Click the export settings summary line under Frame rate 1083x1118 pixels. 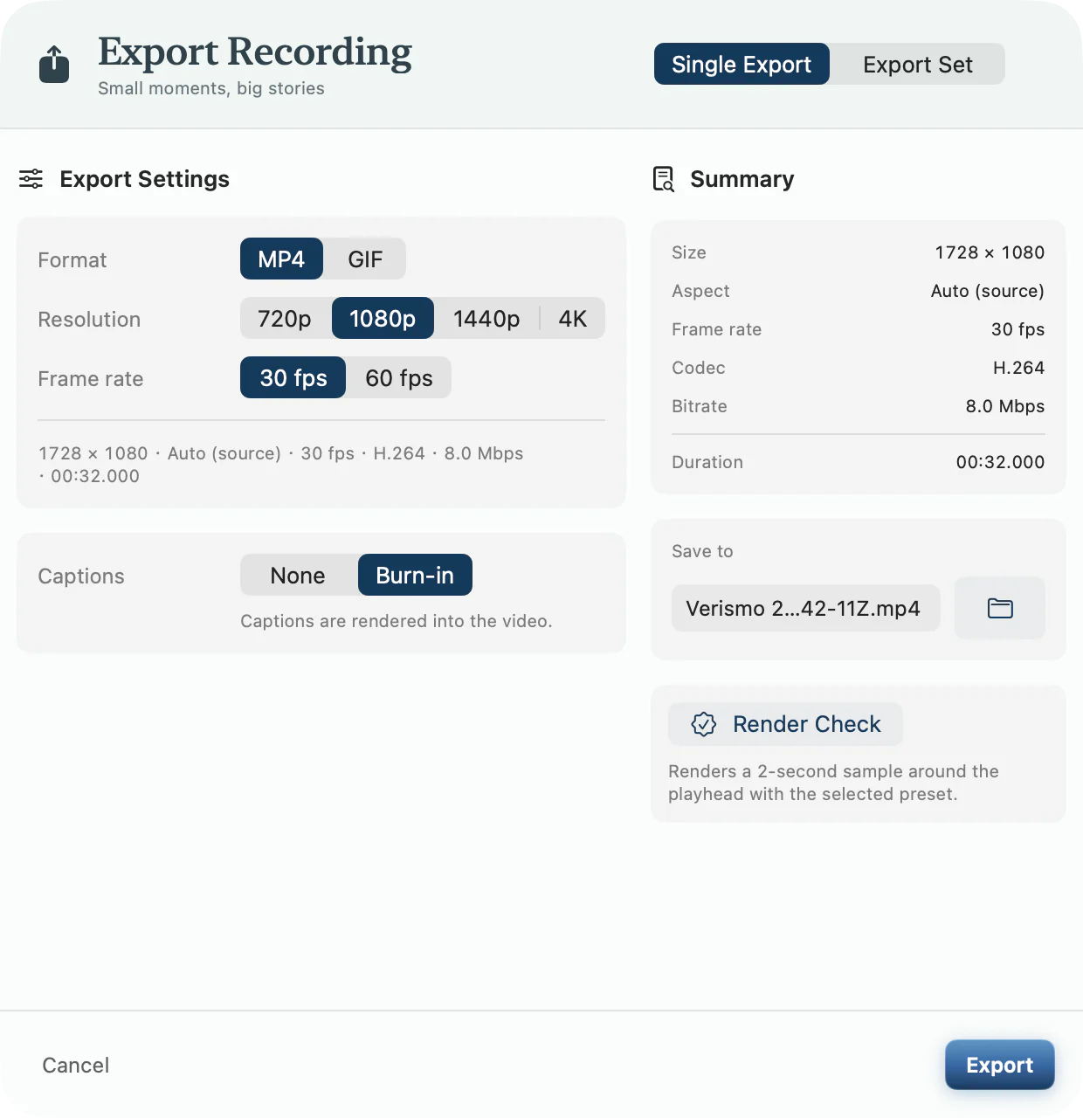pos(281,465)
